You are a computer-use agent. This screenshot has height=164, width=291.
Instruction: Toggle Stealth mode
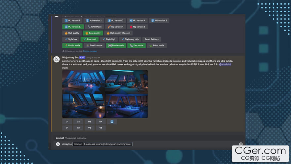94,46
